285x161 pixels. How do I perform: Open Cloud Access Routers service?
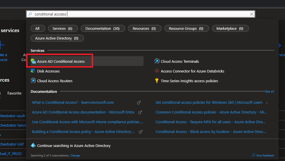[55, 81]
